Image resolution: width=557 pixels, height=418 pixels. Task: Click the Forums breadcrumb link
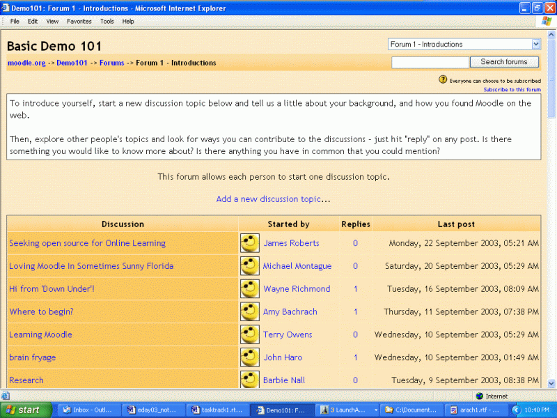point(111,63)
